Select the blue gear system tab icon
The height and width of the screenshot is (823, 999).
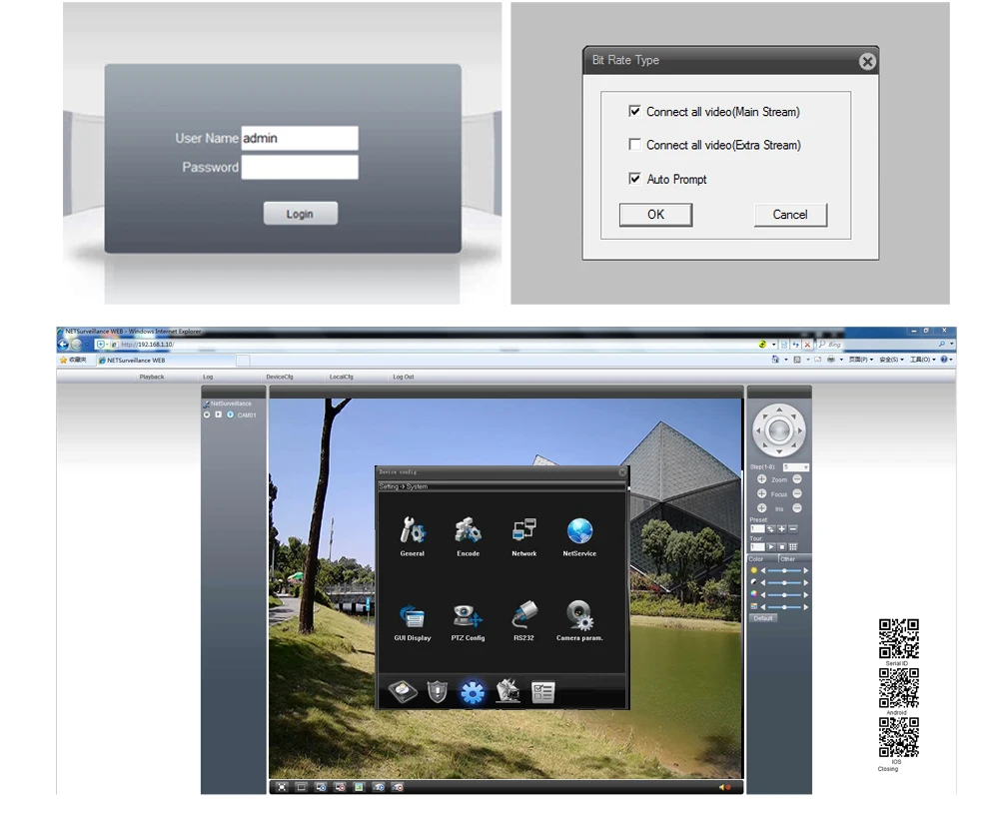click(473, 692)
